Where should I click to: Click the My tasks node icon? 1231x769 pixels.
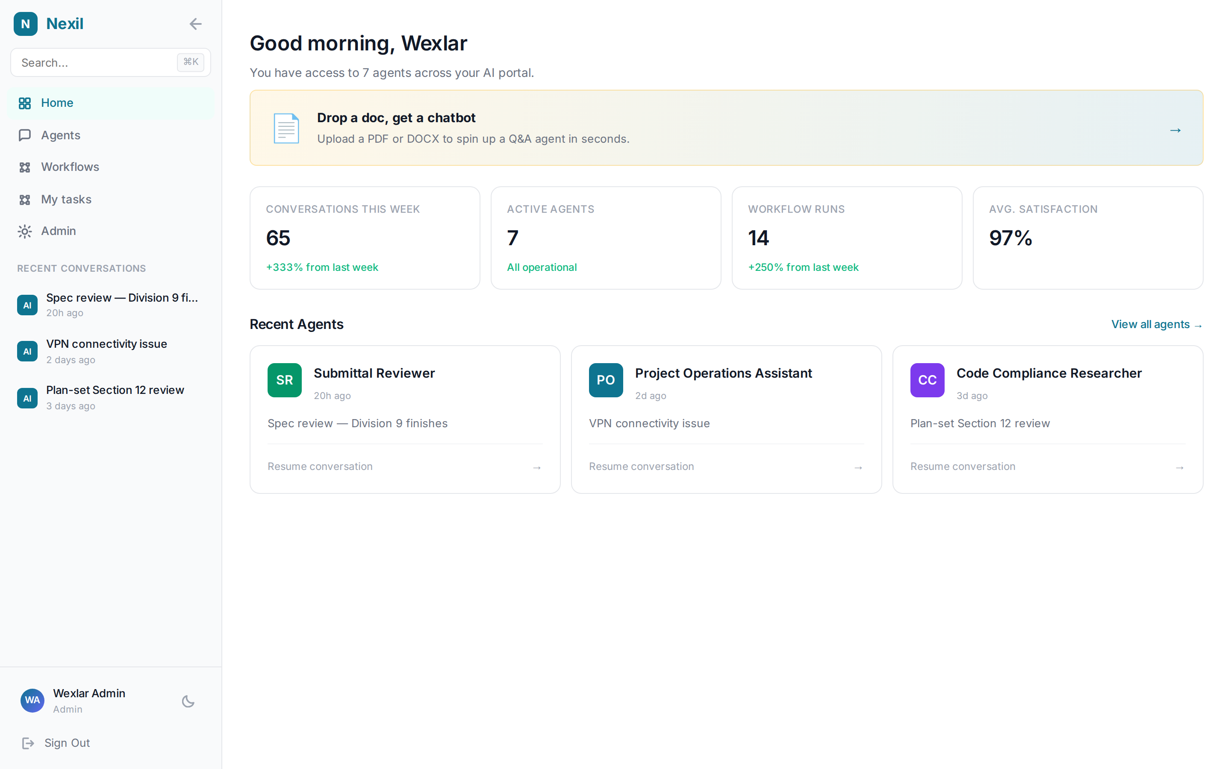coord(25,200)
